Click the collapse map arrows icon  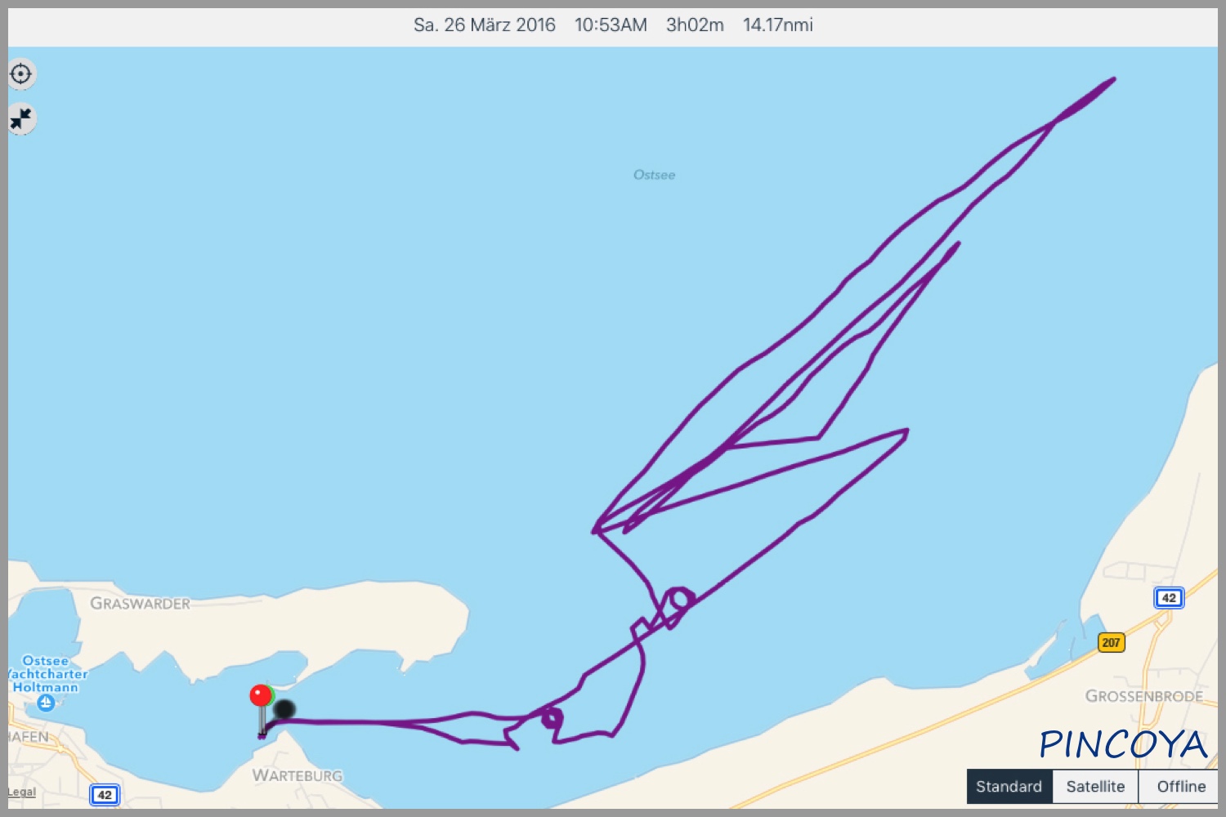click(x=20, y=119)
